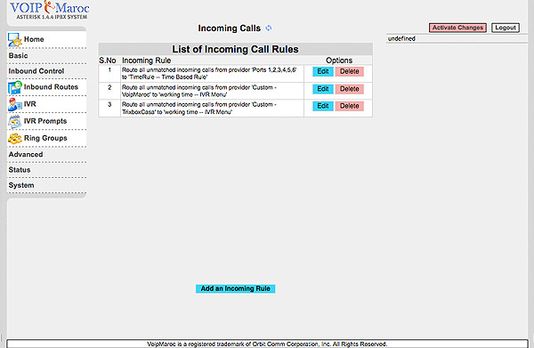534x348 pixels.
Task: Click the IVR Prompts calendar icon
Action: coord(15,122)
